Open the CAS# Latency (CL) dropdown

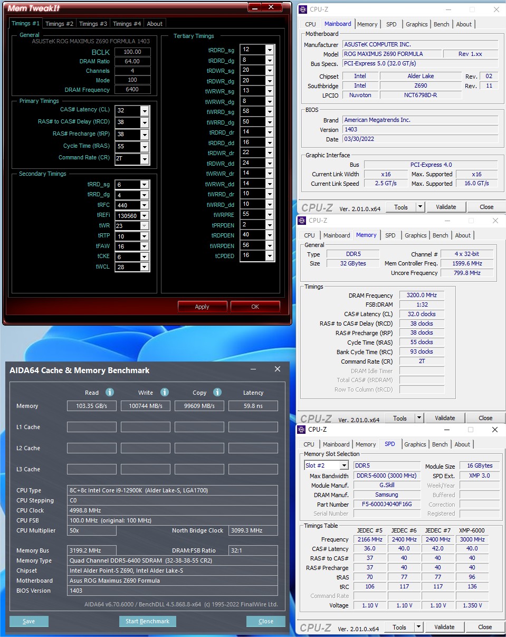(145, 111)
